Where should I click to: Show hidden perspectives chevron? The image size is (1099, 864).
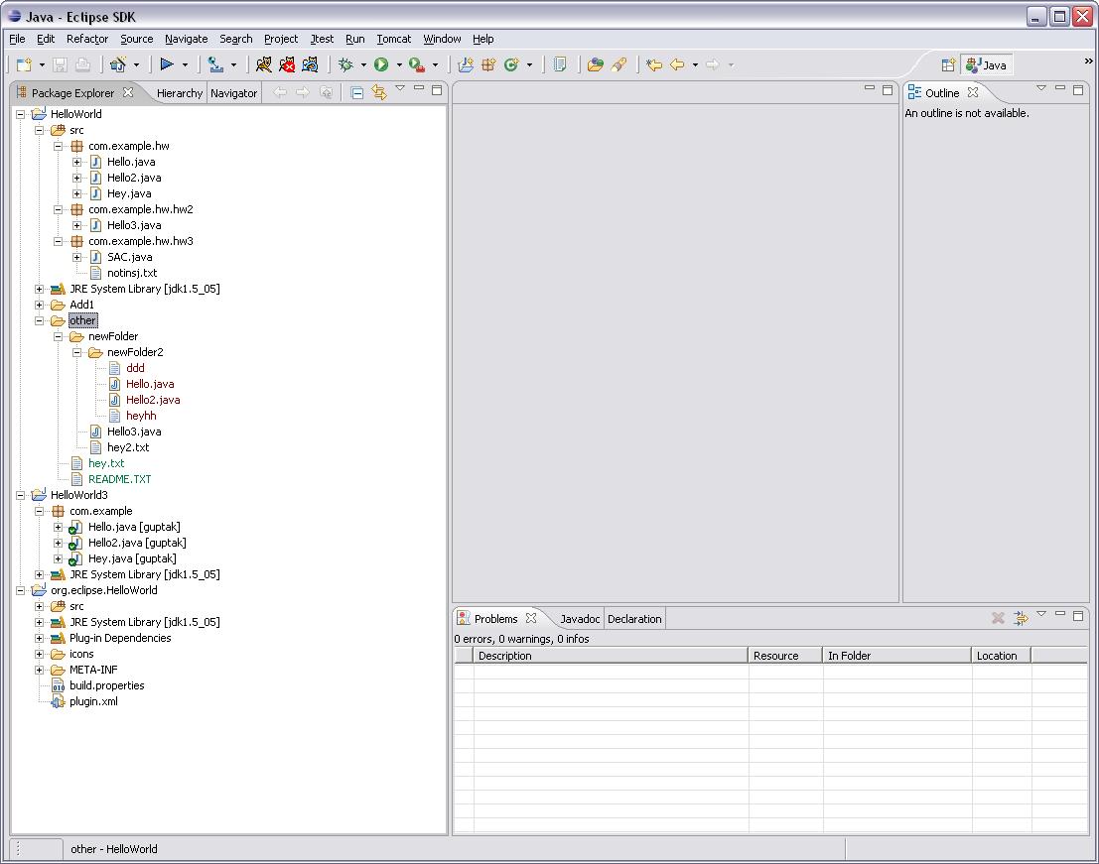pos(1088,62)
